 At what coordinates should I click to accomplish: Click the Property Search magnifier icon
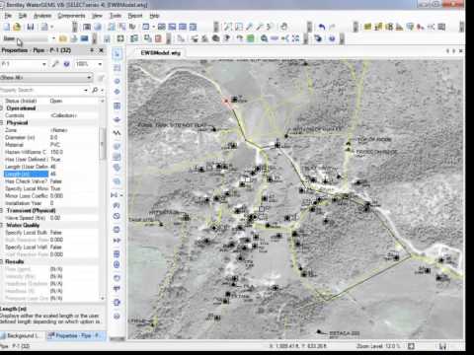(x=95, y=90)
